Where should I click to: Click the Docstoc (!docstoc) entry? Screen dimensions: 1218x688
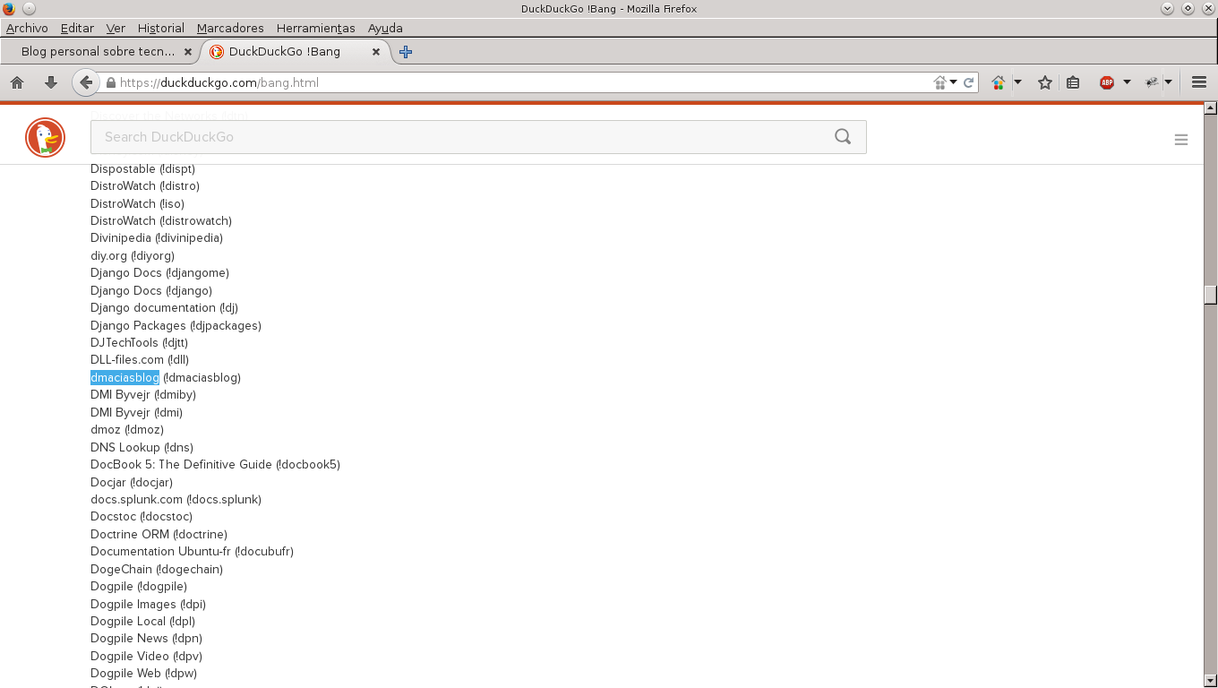click(x=142, y=516)
